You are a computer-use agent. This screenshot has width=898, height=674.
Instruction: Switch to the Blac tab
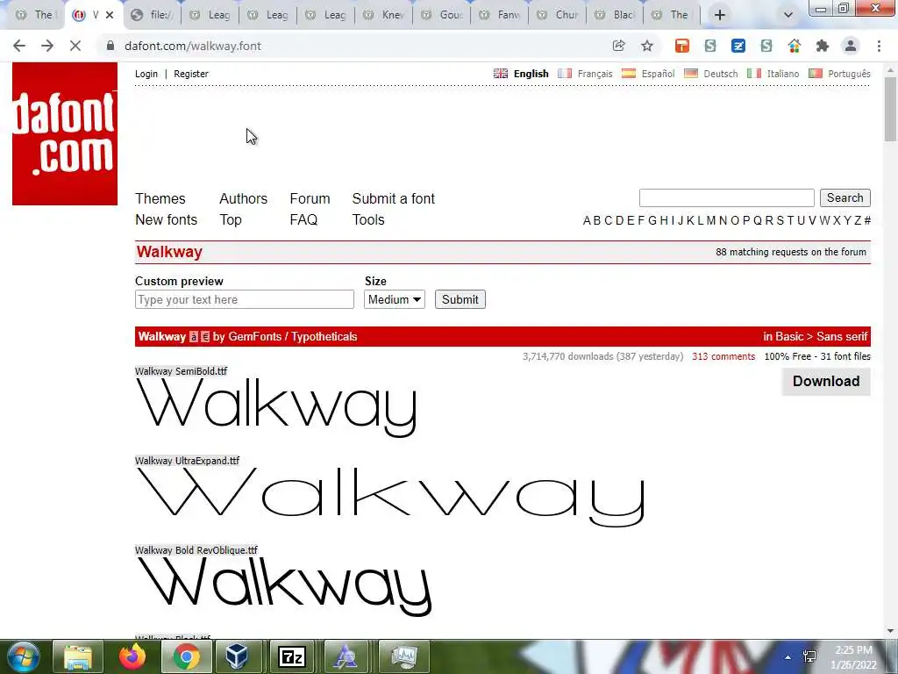pos(616,15)
